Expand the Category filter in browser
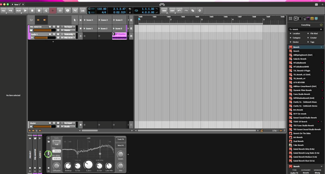 [296, 38]
